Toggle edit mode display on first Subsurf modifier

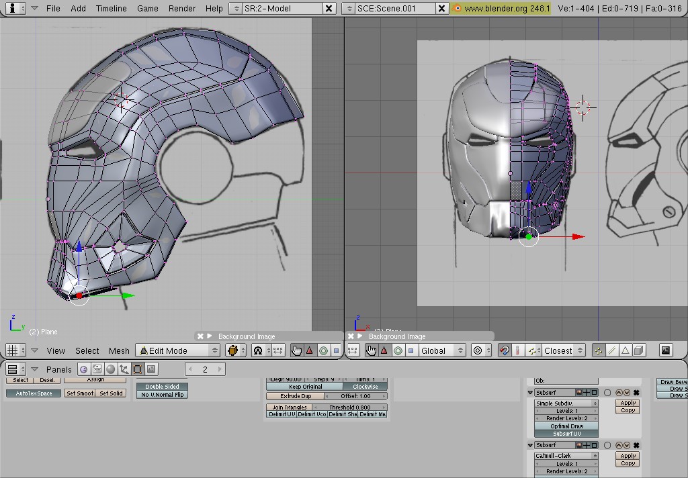tap(594, 393)
